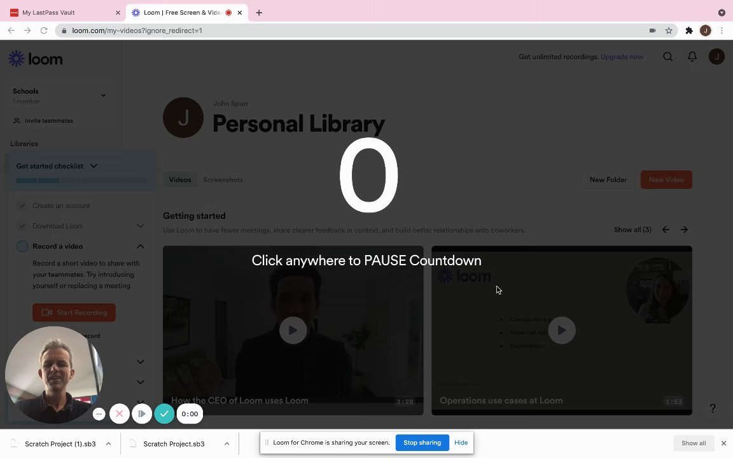Image resolution: width=733 pixels, height=458 pixels.
Task: Click Show all in the downloads bar
Action: tap(694, 443)
